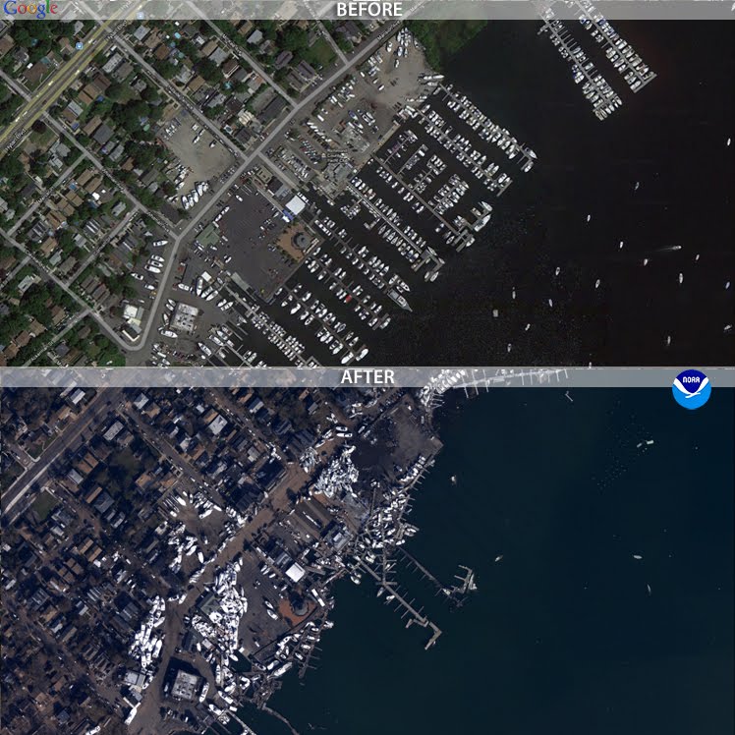Click the Google logo in the corner
735x735 pixels.
pyautogui.click(x=30, y=10)
